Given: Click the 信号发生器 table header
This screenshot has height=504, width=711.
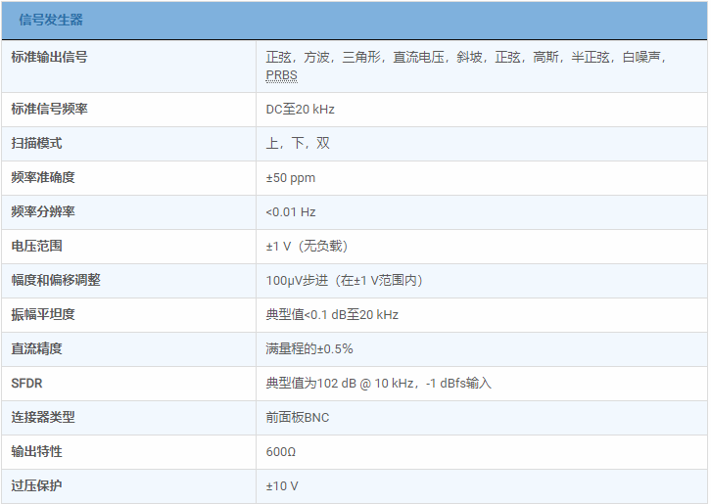Looking at the screenshot, I should point(51,20).
